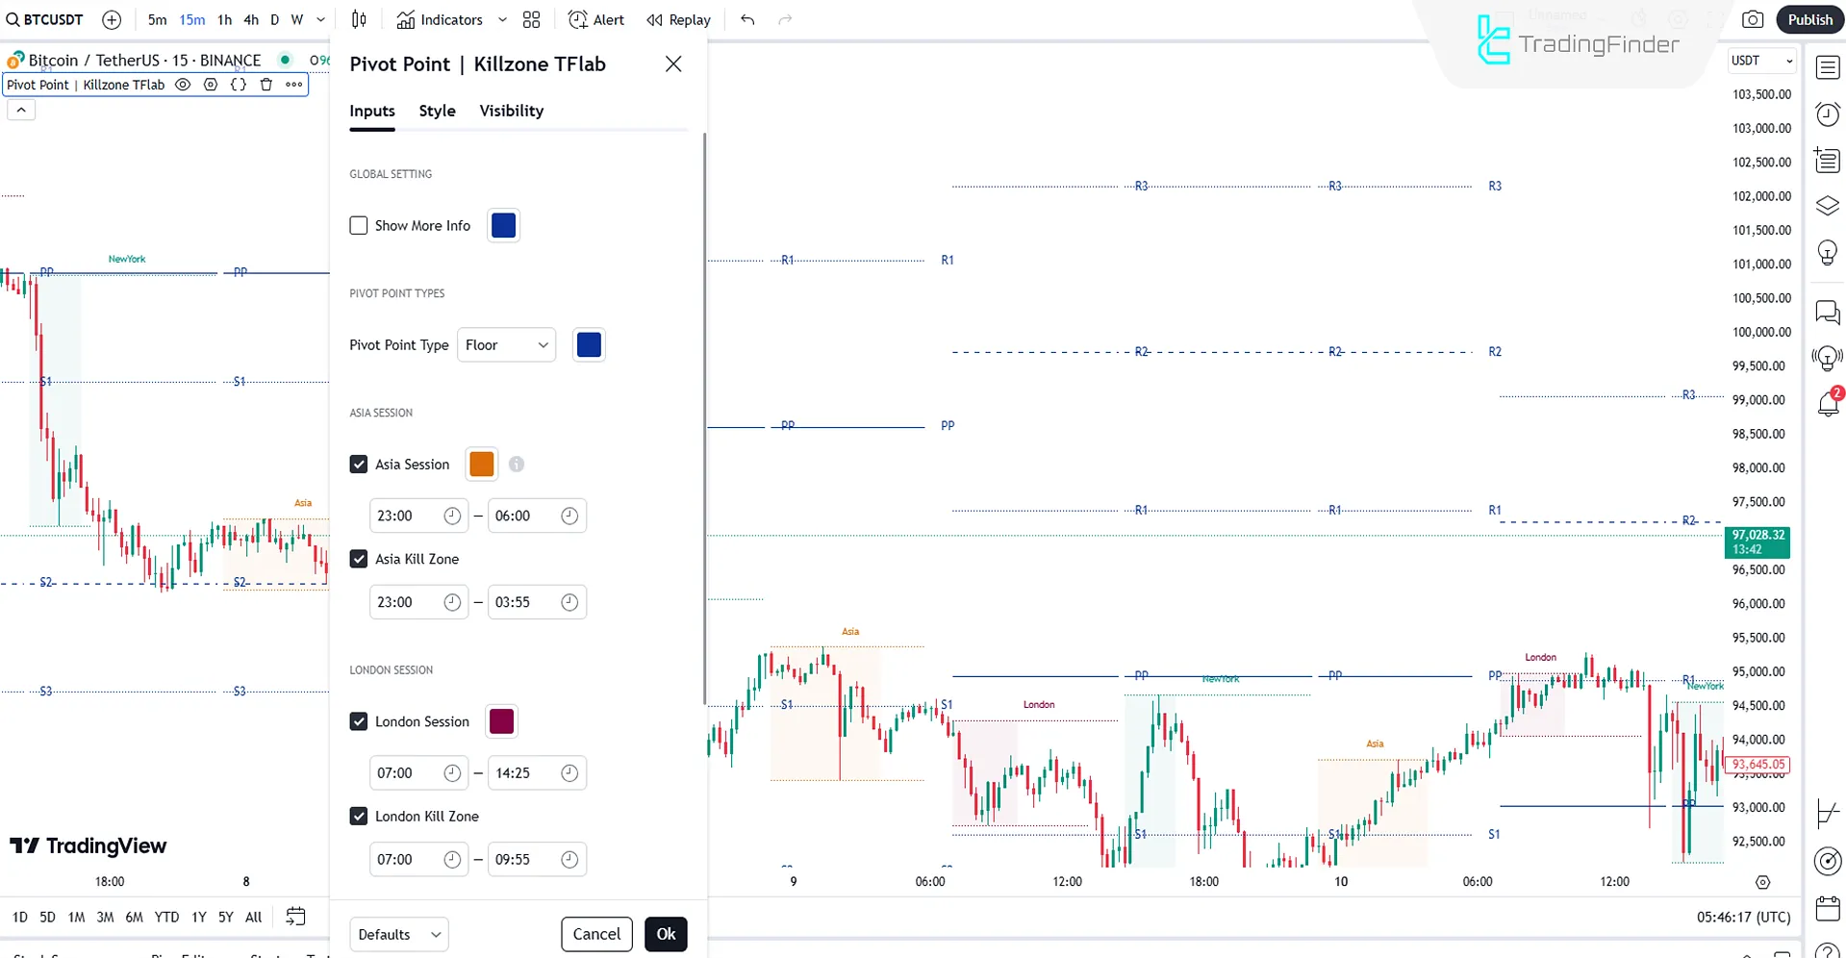The image size is (1846, 958).
Task: Create an Alert using the clock icon
Action: pyautogui.click(x=594, y=19)
